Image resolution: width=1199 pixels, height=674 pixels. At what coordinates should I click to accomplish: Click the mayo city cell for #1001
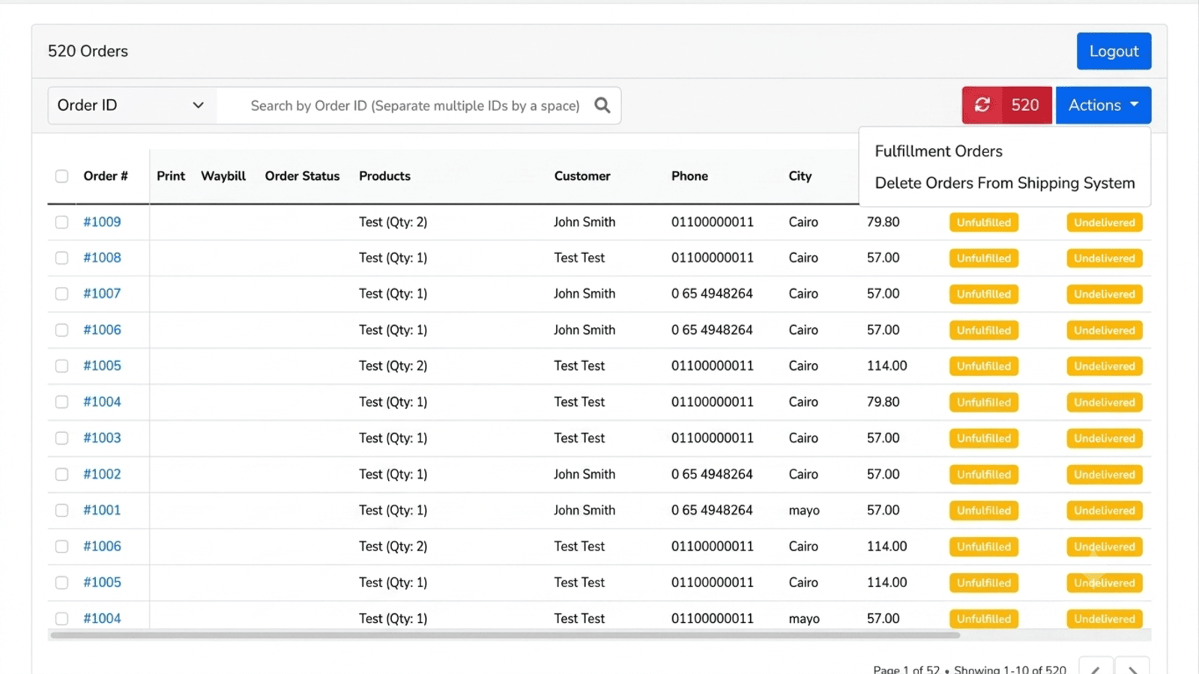[804, 511]
